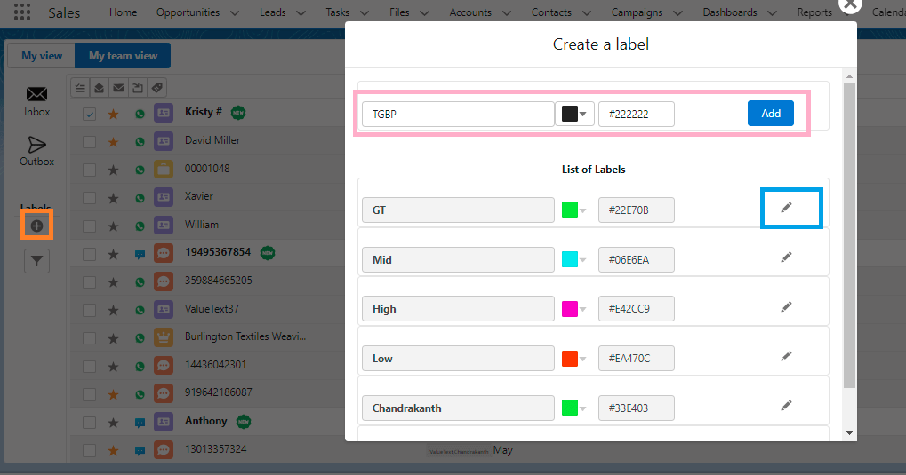Open the Outbox folder
Screen dimensions: 906x475
pyautogui.click(x=36, y=150)
